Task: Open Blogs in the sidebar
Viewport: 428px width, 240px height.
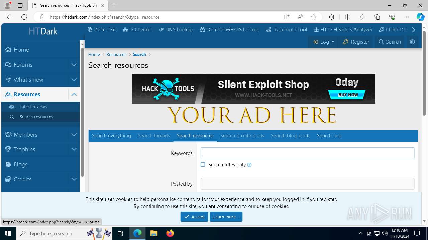Action: [40, 164]
